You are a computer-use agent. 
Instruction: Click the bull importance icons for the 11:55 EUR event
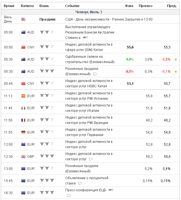pos(47,132)
